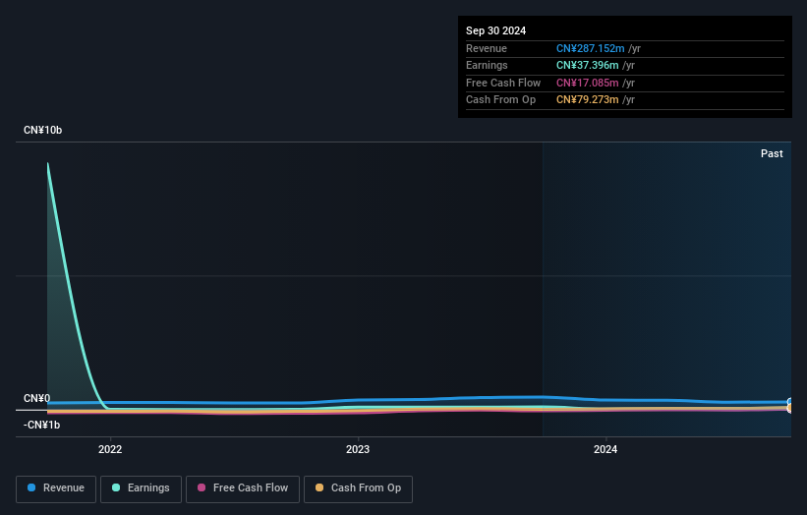Toggle the Cash From Op legend button

(x=358, y=488)
